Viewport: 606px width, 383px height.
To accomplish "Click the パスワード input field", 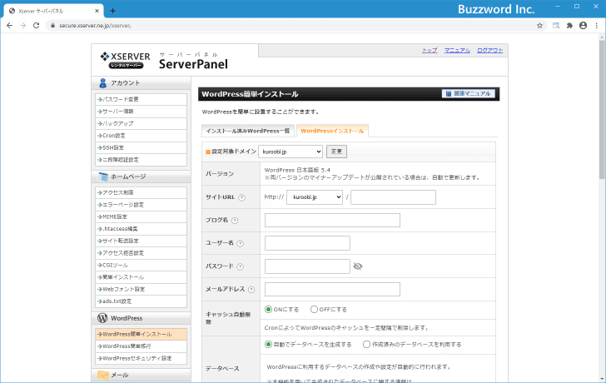I will [x=307, y=266].
